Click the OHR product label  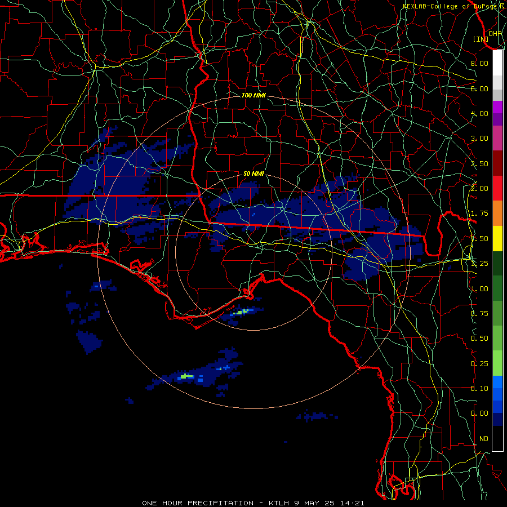click(x=495, y=34)
